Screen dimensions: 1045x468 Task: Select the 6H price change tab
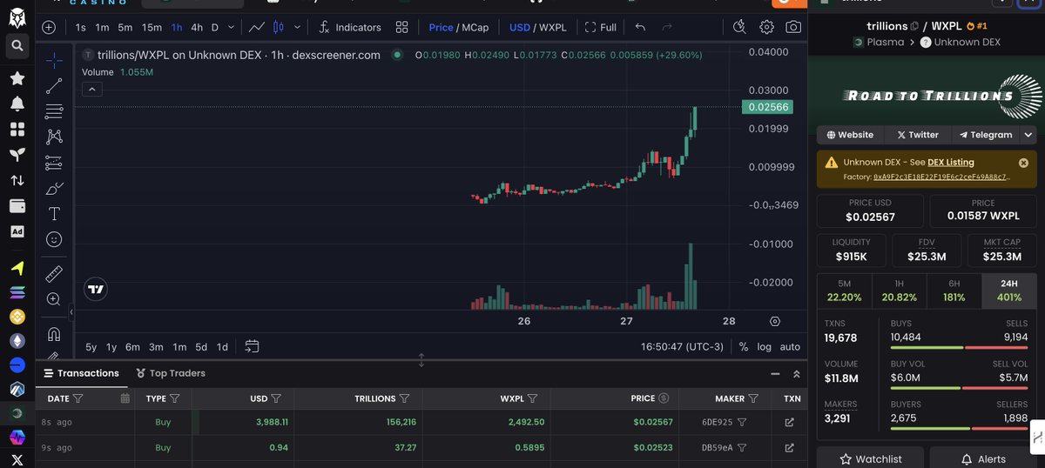[x=954, y=291]
